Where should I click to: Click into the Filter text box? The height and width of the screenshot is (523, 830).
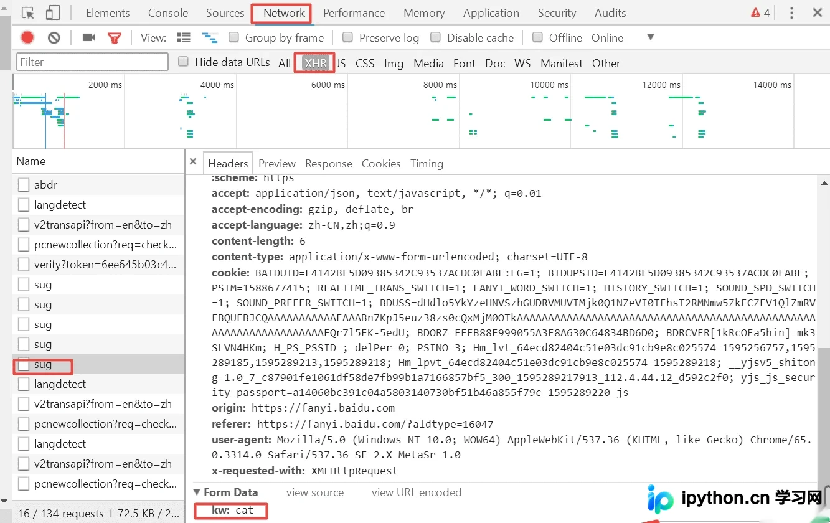pyautogui.click(x=92, y=62)
